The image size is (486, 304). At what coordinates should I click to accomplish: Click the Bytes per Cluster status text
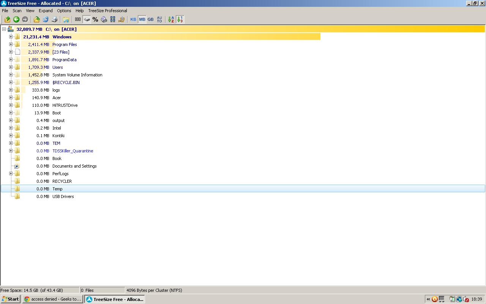[154, 290]
